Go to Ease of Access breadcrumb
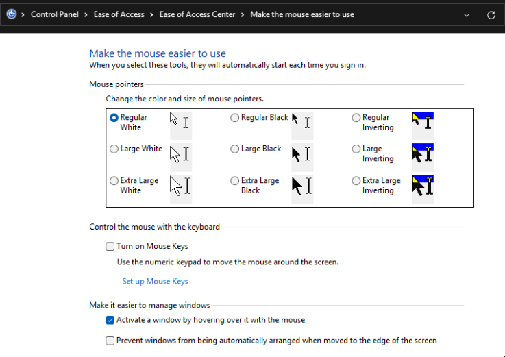Image resolution: width=505 pixels, height=357 pixels. [119, 14]
